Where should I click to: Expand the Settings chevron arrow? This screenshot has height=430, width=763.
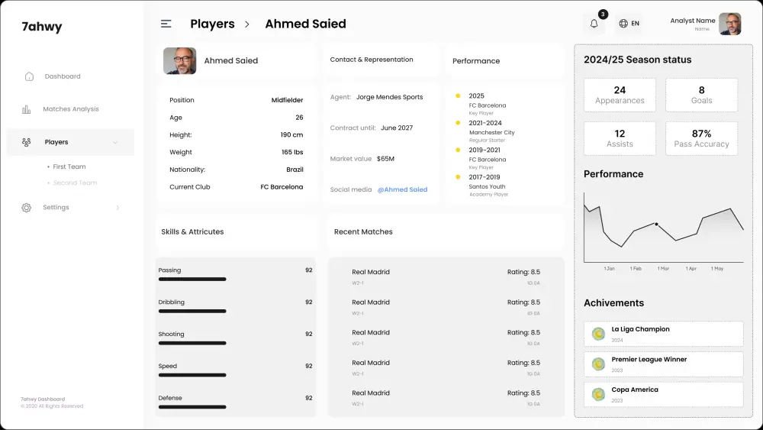(x=117, y=208)
